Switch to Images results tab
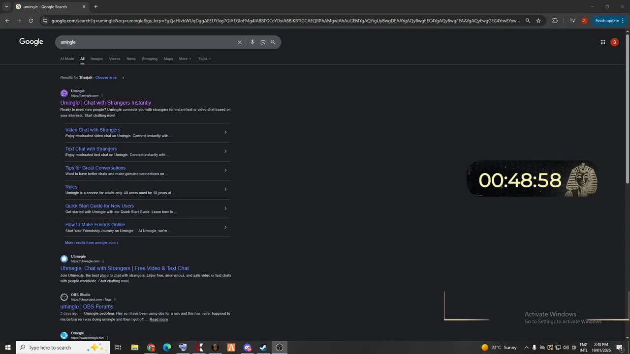630x354 pixels. pyautogui.click(x=96, y=59)
